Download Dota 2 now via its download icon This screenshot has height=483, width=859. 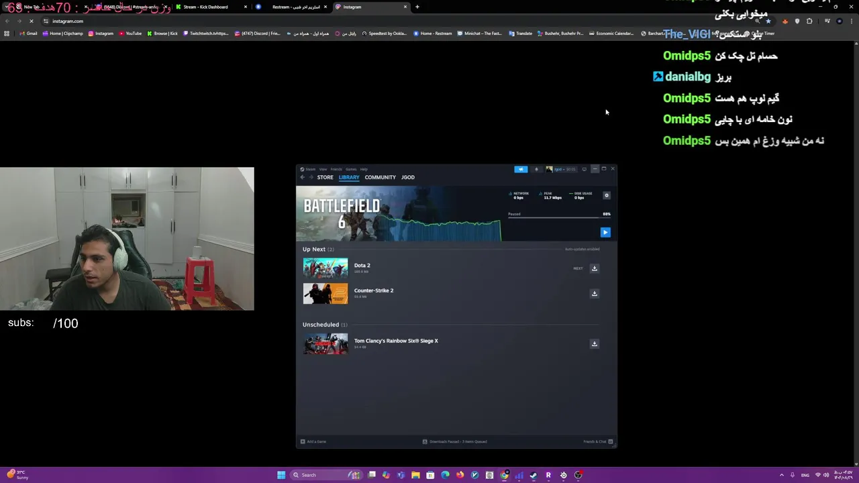(594, 268)
